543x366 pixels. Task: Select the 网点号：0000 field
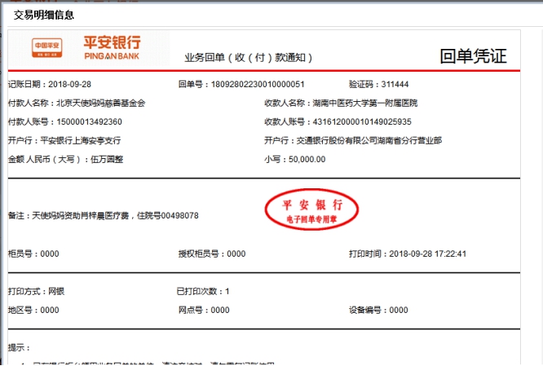point(204,310)
